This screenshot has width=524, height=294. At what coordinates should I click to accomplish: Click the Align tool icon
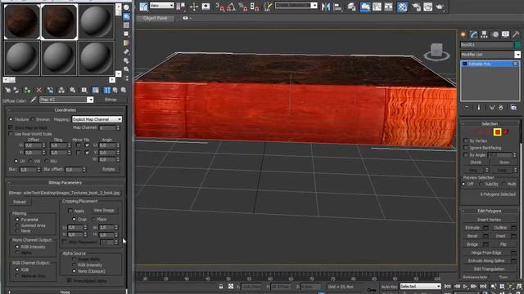pyautogui.click(x=338, y=7)
